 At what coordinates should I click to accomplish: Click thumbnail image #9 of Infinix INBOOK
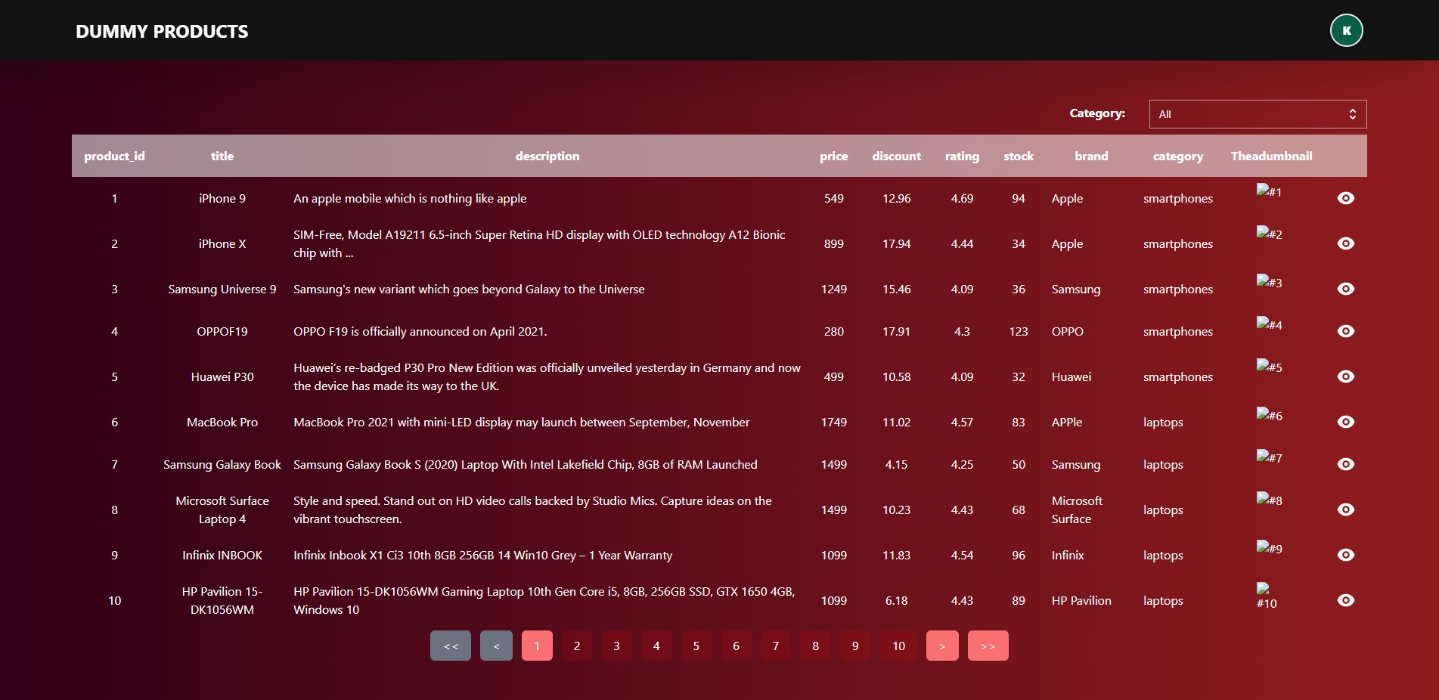tap(1269, 547)
